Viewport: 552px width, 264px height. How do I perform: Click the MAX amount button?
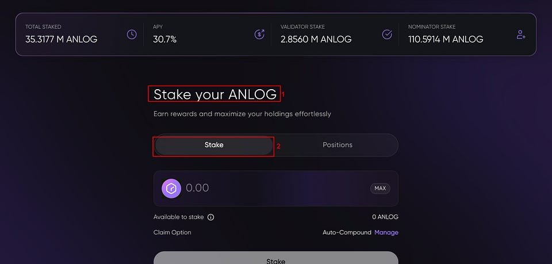click(x=380, y=188)
